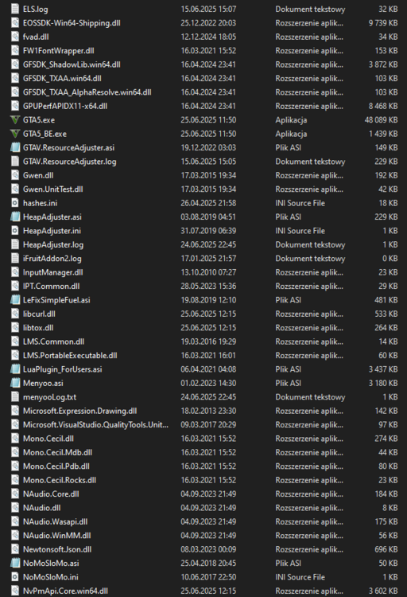
Task: Click the NoMoSloMo.ini file icon
Action: click(x=15, y=577)
